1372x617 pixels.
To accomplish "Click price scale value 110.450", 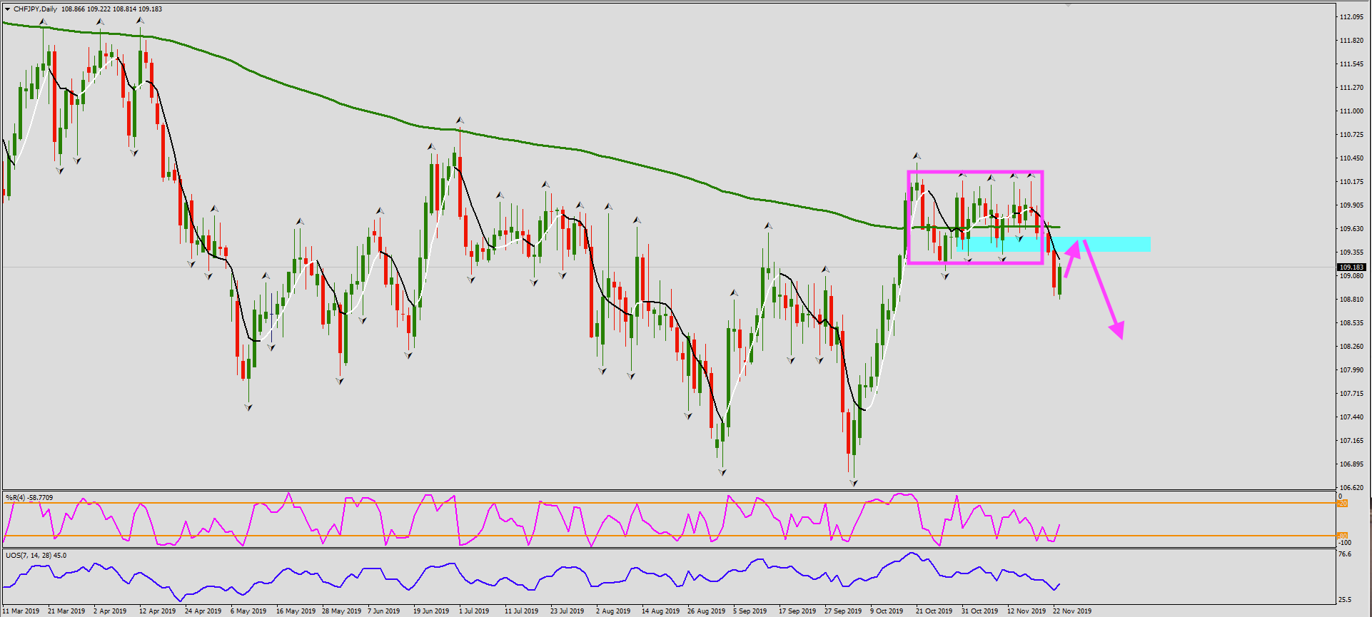I will click(1352, 158).
